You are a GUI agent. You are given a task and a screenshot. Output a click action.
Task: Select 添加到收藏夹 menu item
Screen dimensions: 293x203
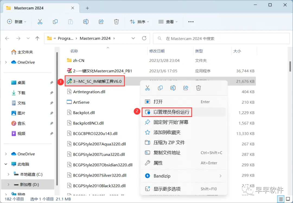[x=184, y=132]
